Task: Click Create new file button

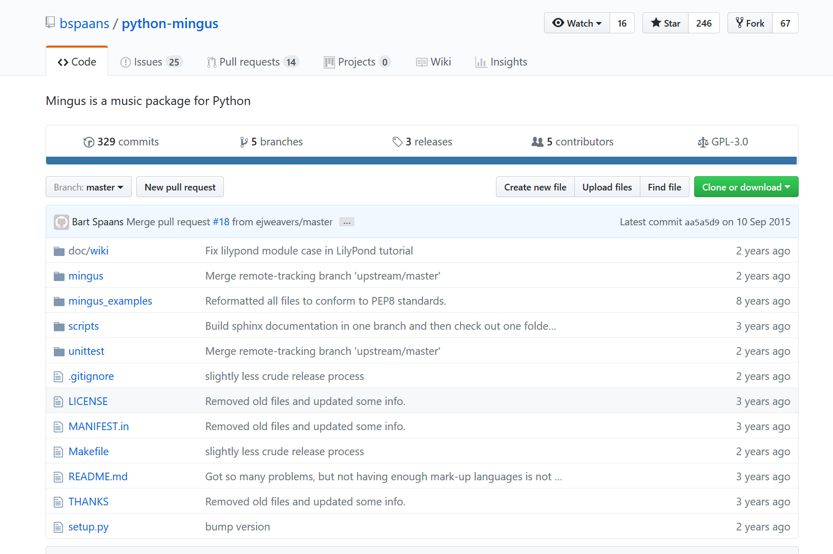Action: [x=535, y=187]
